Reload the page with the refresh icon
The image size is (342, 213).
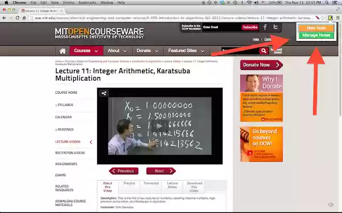click(x=17, y=18)
